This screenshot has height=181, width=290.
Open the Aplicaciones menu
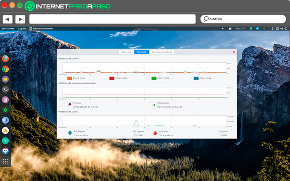8,28
